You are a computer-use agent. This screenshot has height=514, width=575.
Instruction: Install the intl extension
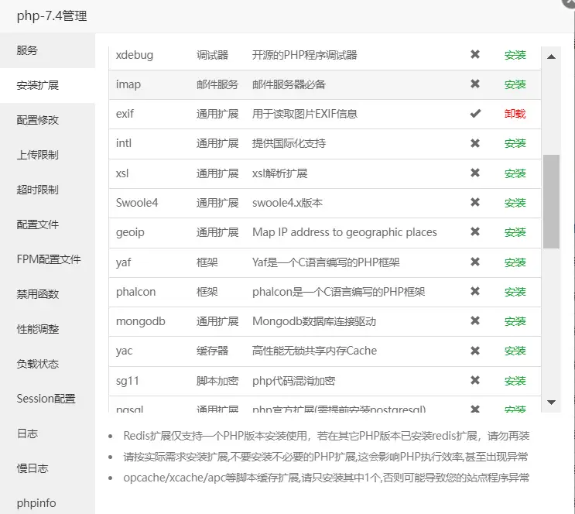click(x=515, y=143)
